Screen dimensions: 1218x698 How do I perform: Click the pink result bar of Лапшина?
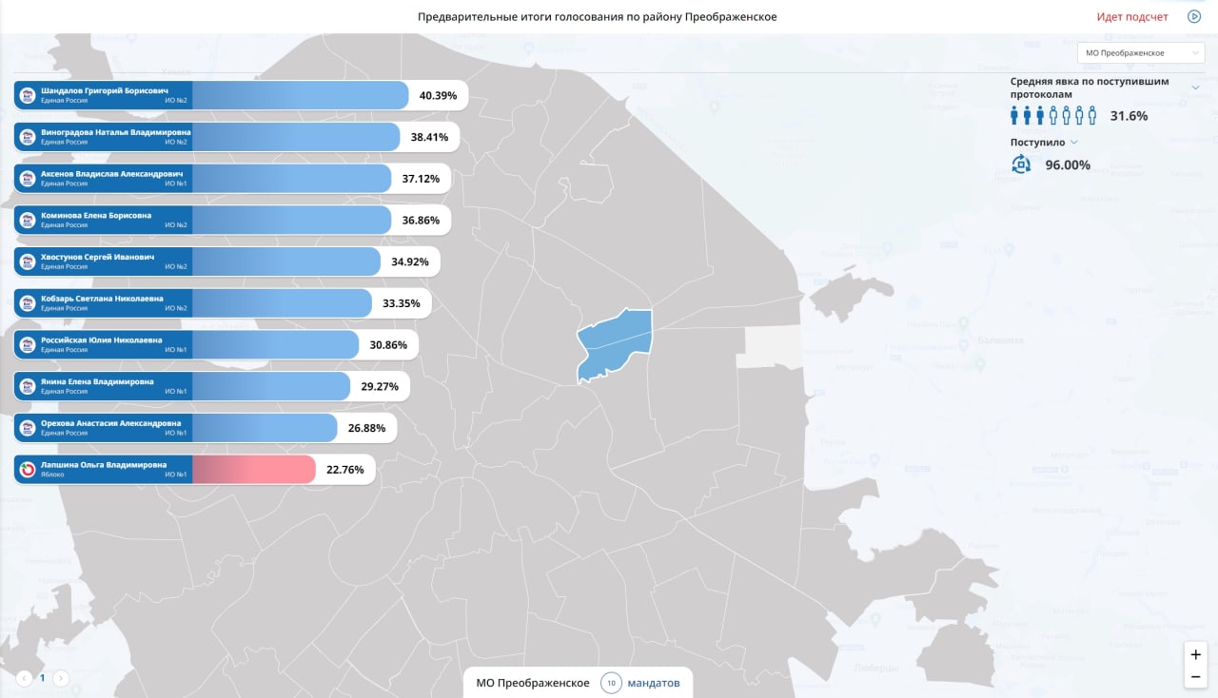tap(254, 470)
